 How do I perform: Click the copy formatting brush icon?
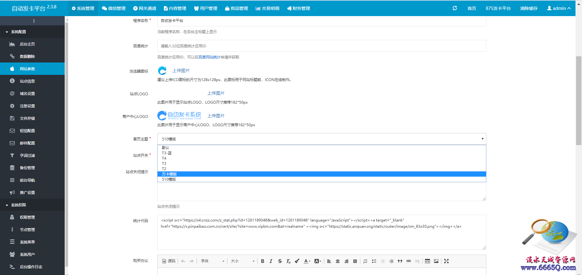click(297, 261)
